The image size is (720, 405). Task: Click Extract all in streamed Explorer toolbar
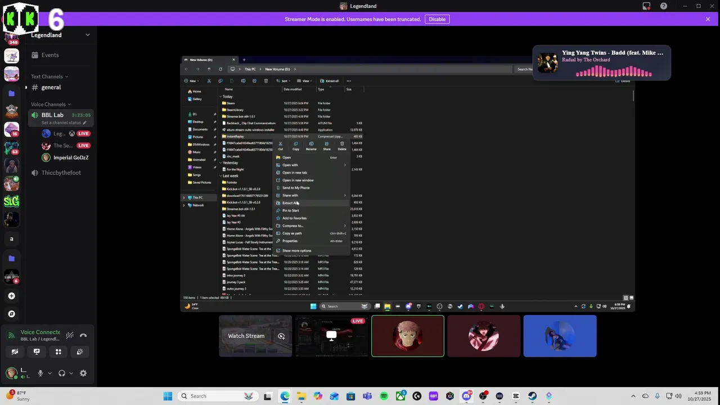(330, 81)
